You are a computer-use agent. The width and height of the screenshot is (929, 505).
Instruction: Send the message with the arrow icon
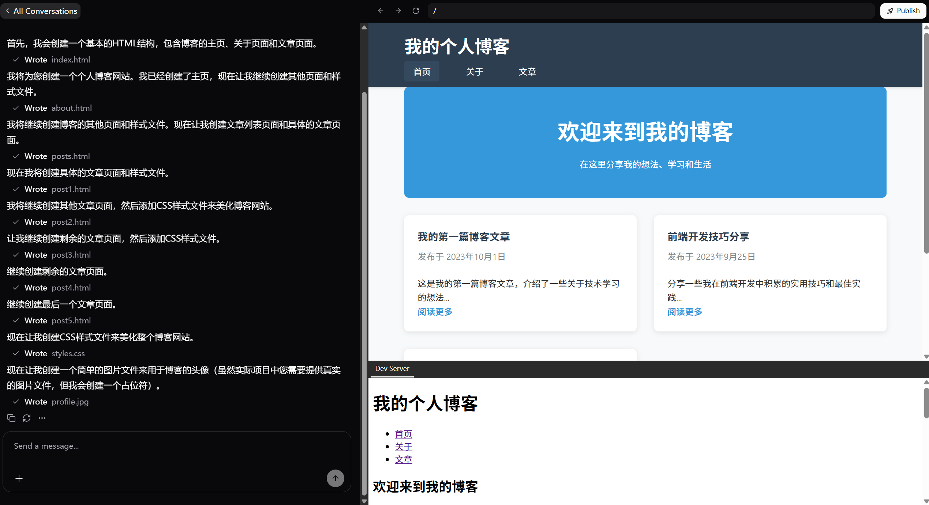tap(335, 478)
